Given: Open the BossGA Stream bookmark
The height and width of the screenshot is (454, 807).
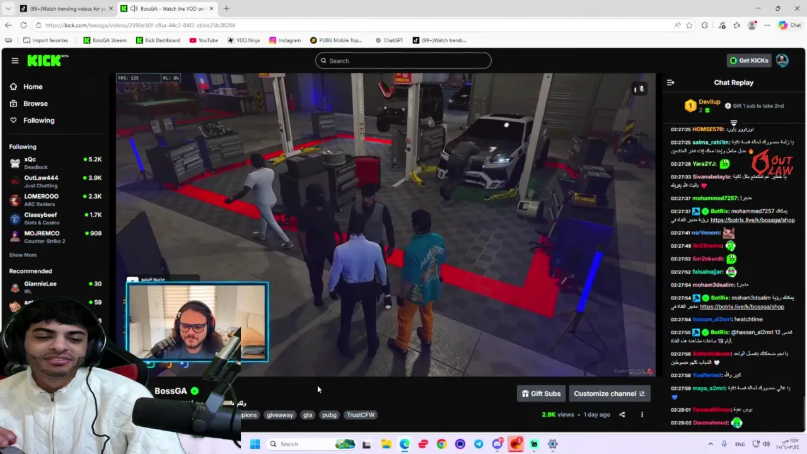Looking at the screenshot, I should [105, 40].
